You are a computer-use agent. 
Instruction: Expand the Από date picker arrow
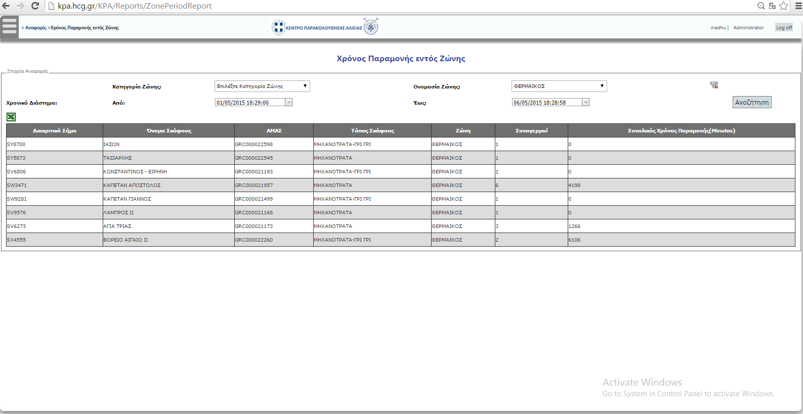pos(289,102)
